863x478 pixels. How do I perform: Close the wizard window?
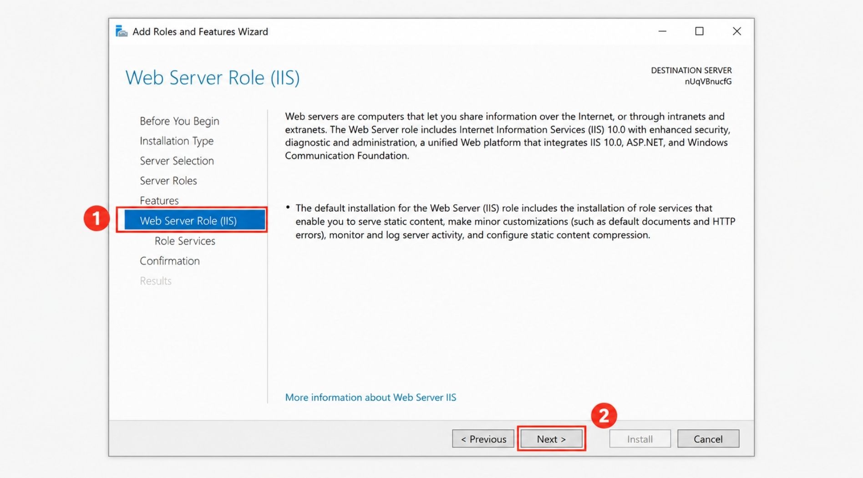[737, 31]
